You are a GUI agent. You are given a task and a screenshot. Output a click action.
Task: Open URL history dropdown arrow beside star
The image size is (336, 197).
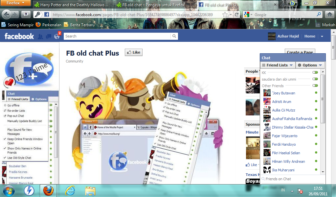pos(231,14)
